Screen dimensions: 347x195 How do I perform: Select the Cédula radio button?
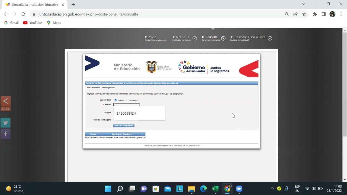pyautogui.click(x=116, y=100)
